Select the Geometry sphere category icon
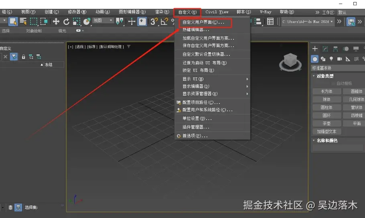Viewport: 365px width, 218px height. tap(315, 59)
